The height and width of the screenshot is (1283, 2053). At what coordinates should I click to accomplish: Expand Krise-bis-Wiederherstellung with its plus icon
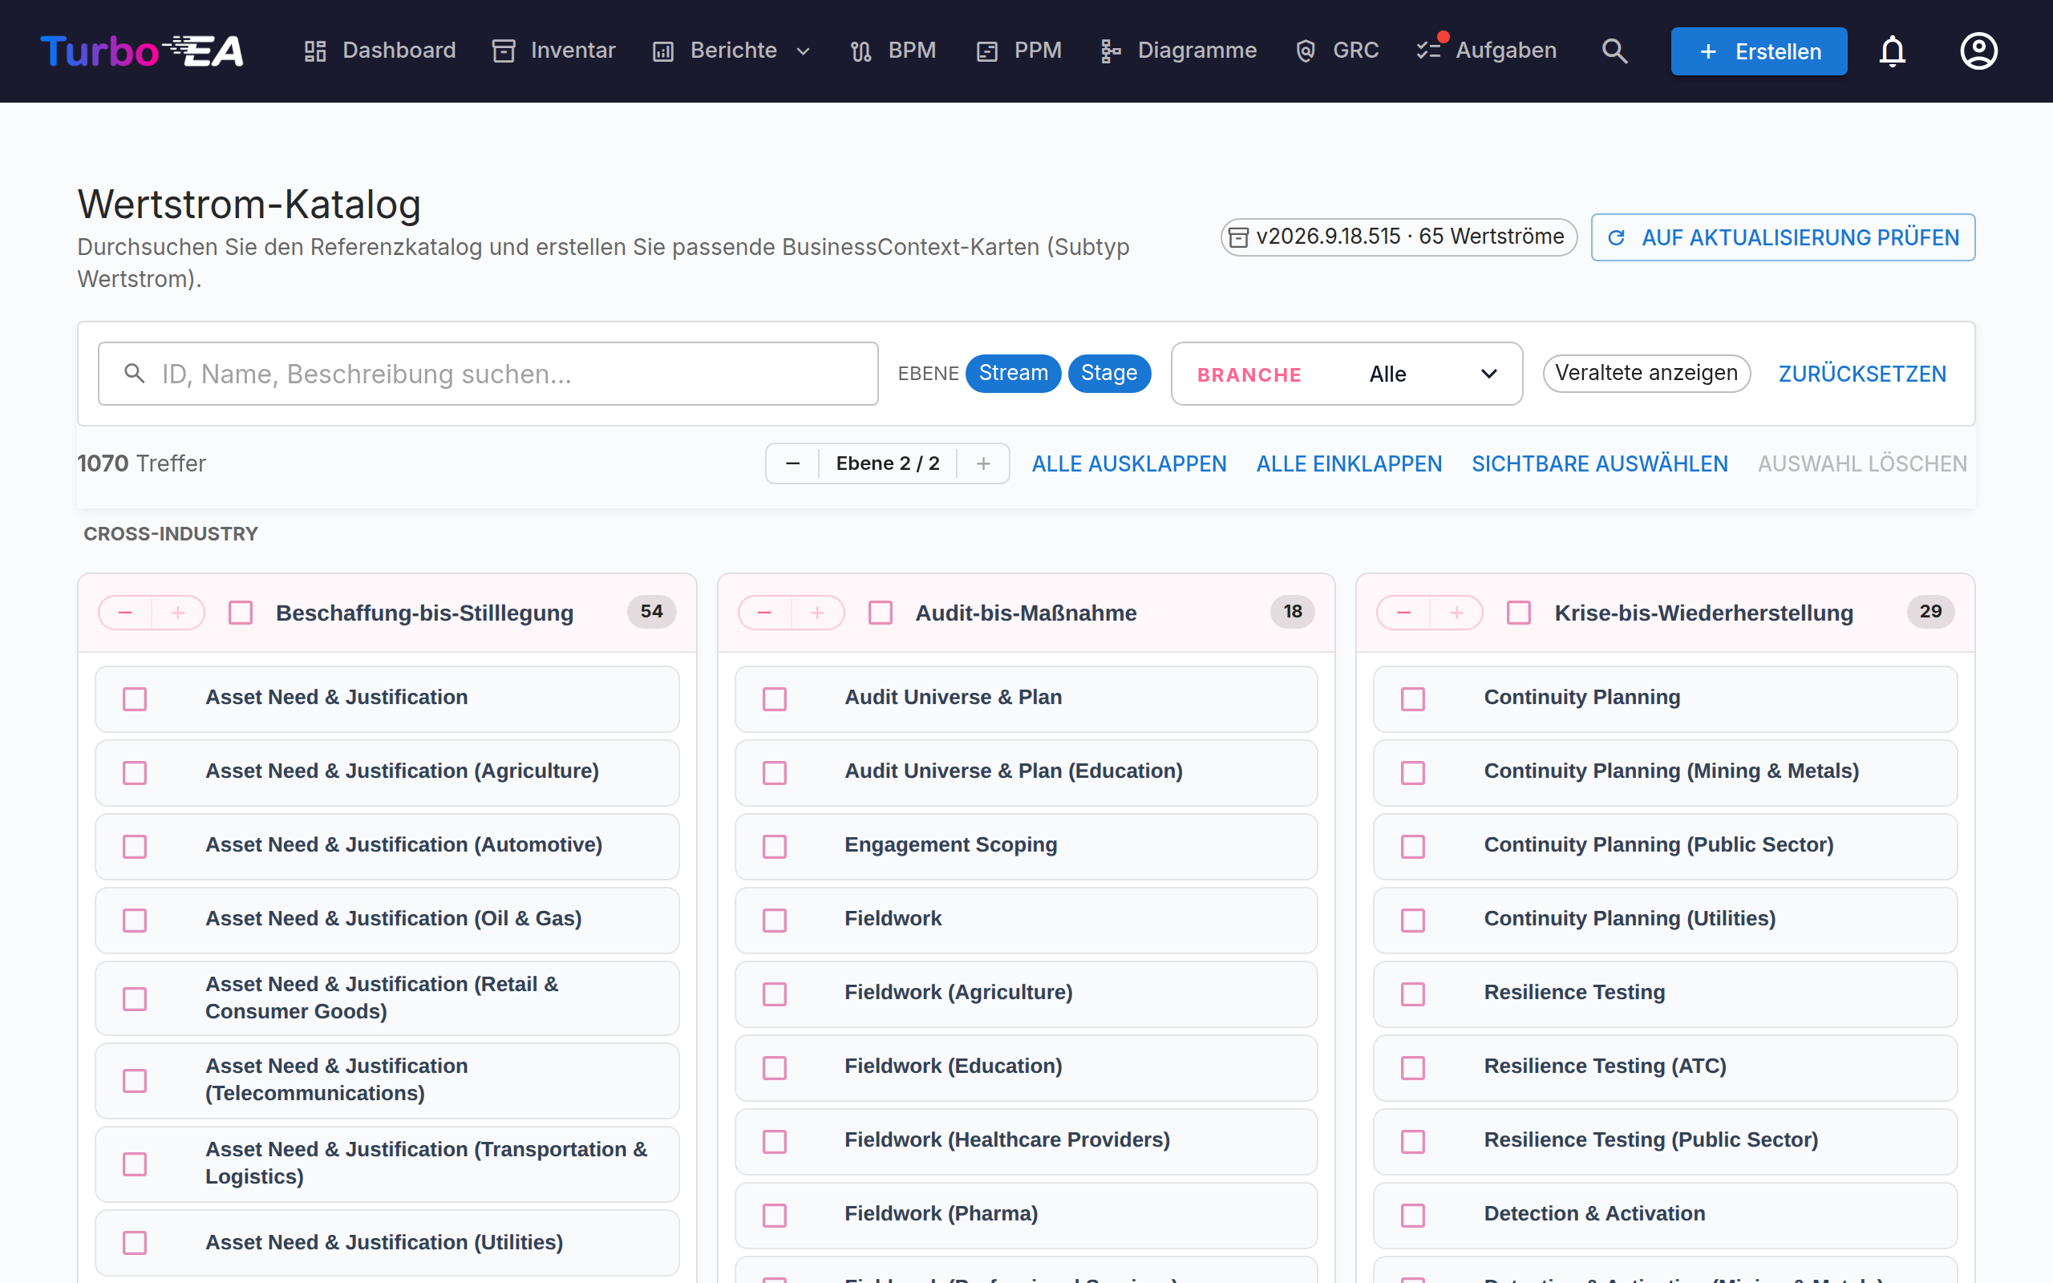pyautogui.click(x=1456, y=613)
